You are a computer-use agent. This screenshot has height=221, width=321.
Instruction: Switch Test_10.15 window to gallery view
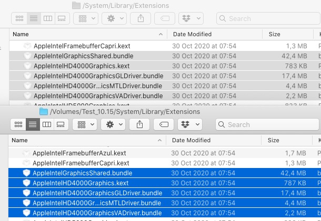click(61, 124)
